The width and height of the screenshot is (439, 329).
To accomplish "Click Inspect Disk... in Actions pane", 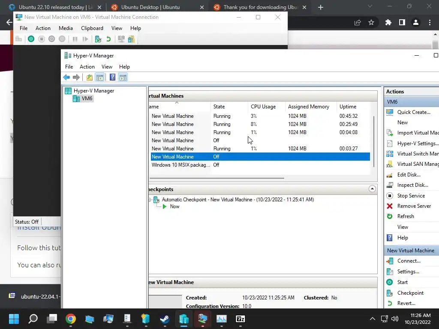I will [x=413, y=185].
